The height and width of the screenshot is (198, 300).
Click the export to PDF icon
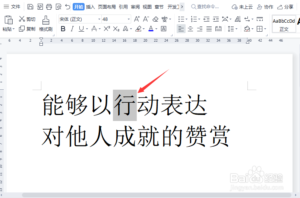40,7
